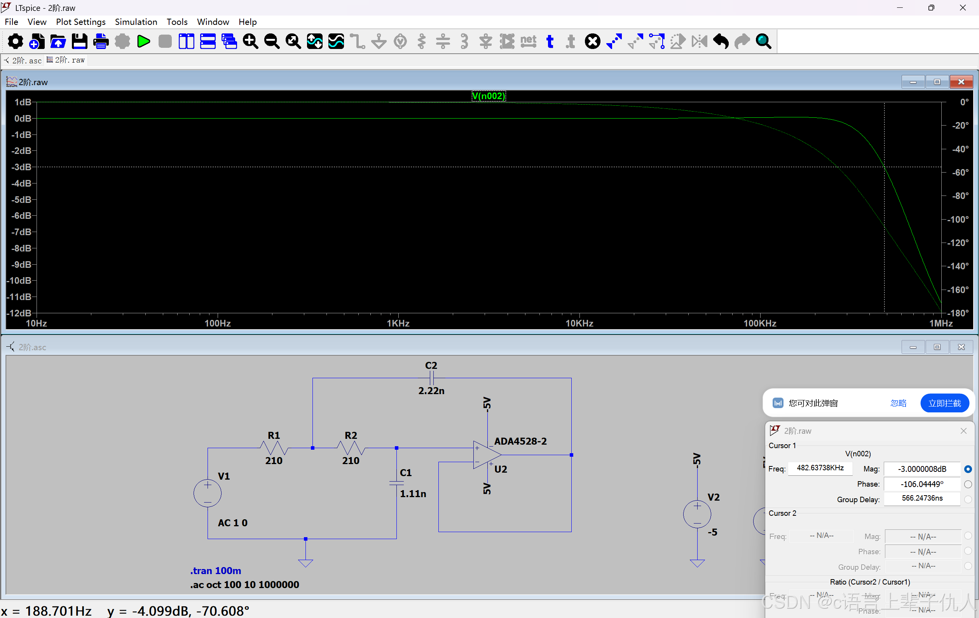Image resolution: width=979 pixels, height=618 pixels.
Task: Click the V(n002) trace label
Action: [488, 96]
